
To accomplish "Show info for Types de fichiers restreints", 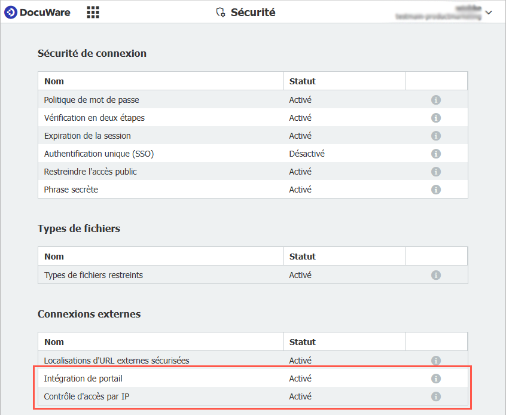I will [x=436, y=275].
